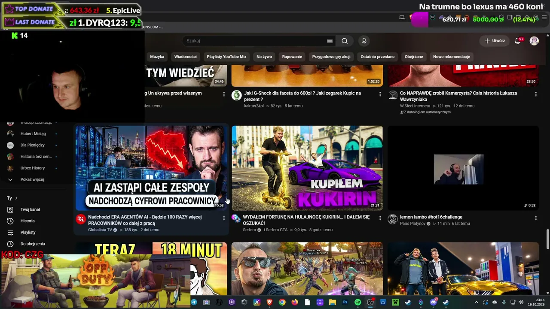The image size is (550, 309).
Task: Open the AI ZASTĄPI CAŁE ZESPOŁY thumbnail
Action: (151, 168)
